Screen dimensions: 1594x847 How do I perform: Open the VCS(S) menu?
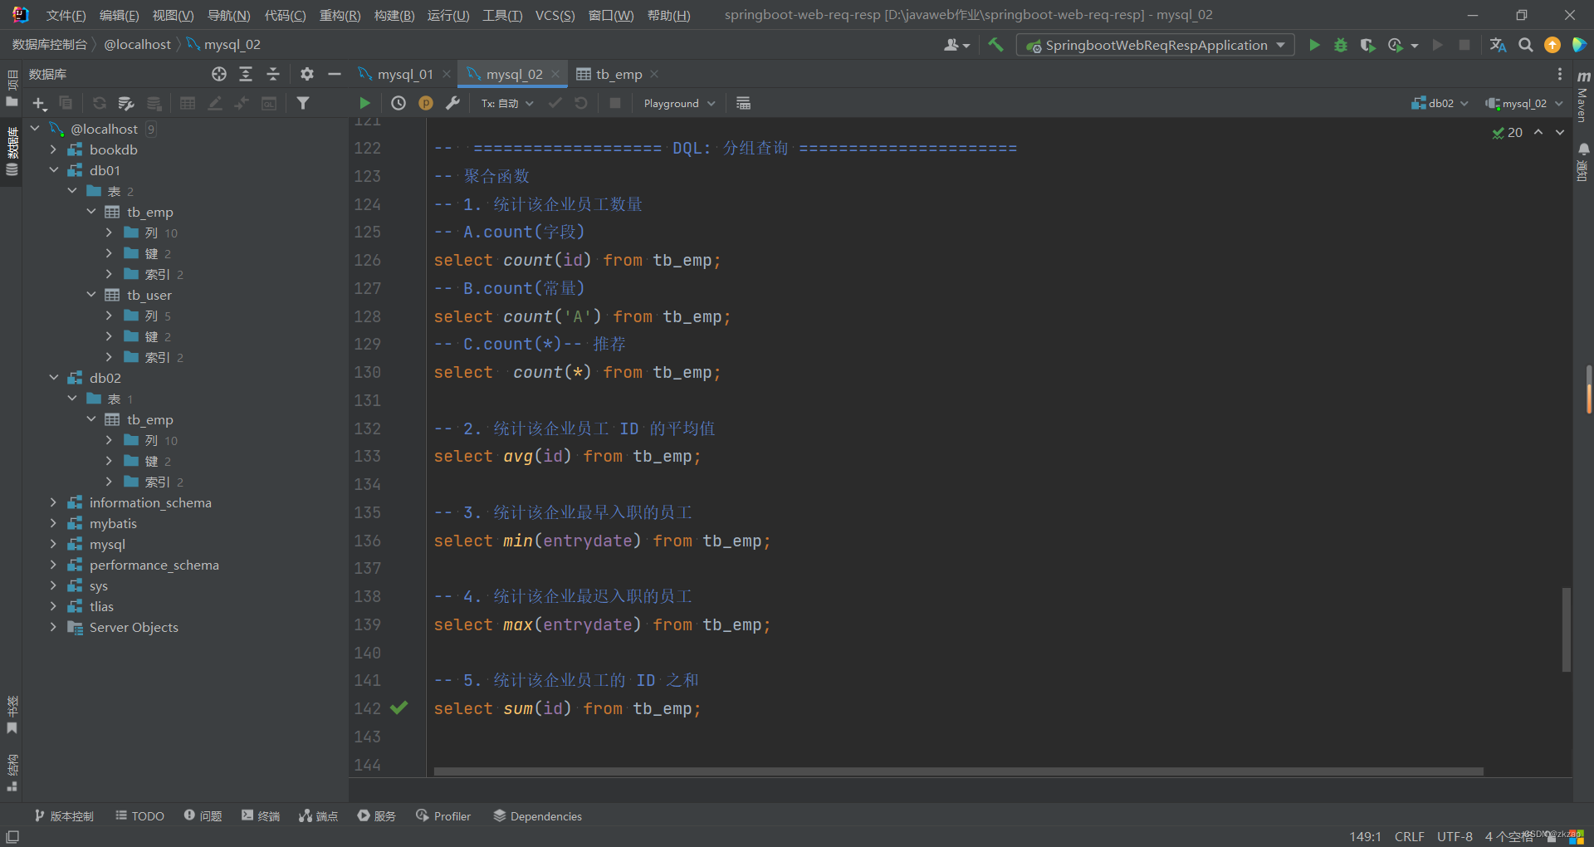point(555,14)
